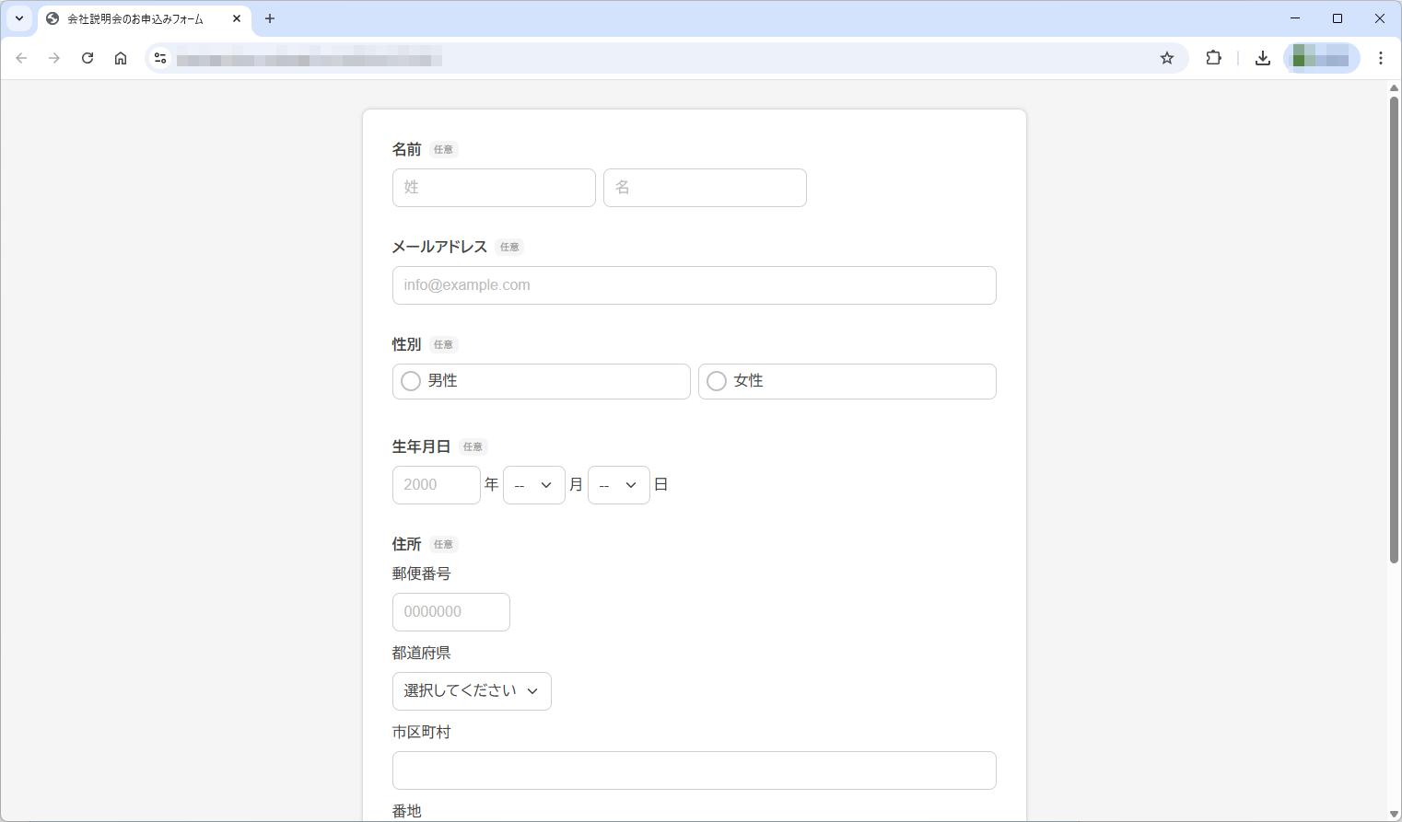Image resolution: width=1402 pixels, height=822 pixels.
Task: Click the page scrollbar on the right
Action: point(1393,322)
